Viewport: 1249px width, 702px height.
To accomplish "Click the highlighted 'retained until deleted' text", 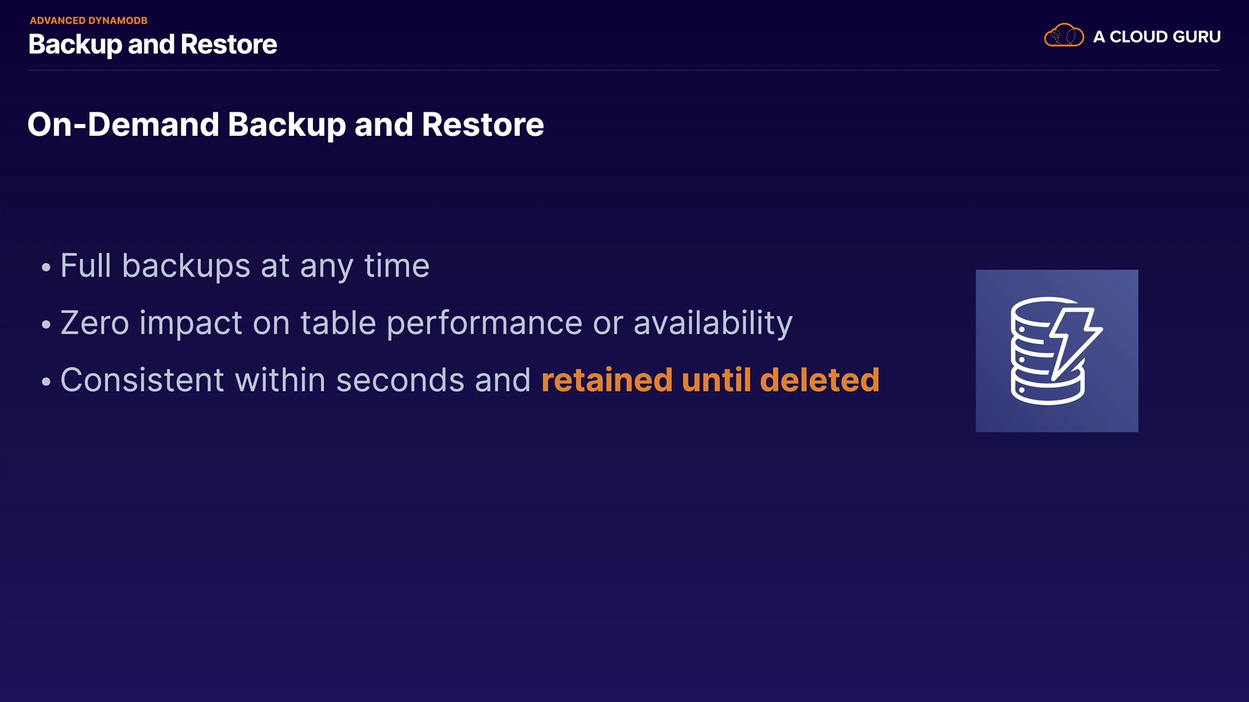I will click(x=710, y=380).
